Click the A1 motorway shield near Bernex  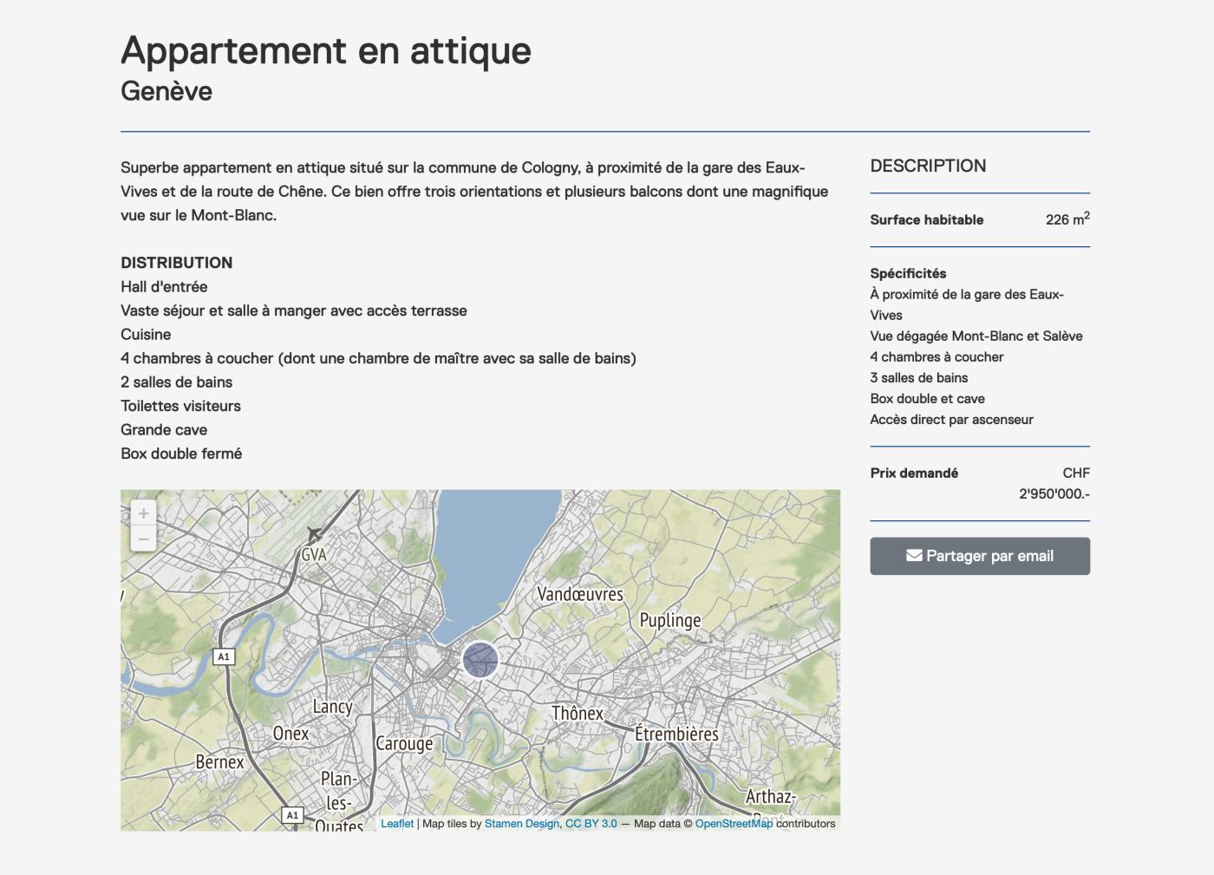click(225, 656)
